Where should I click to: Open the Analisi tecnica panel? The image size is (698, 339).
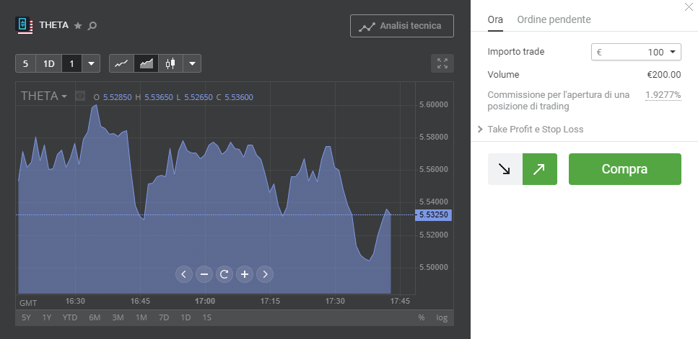pyautogui.click(x=401, y=26)
